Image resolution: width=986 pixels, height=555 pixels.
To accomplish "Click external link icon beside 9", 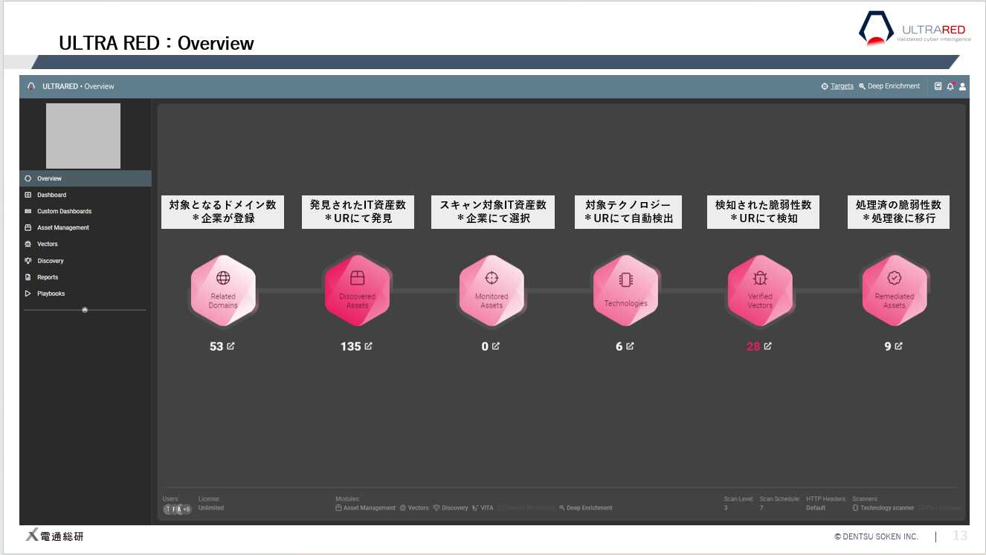I will pos(899,346).
